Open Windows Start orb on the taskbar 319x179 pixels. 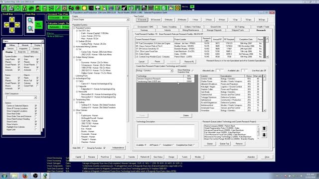4,176
